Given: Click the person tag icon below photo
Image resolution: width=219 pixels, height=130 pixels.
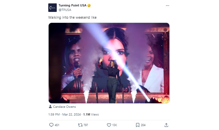Looking at the screenshot, I should click(50, 107).
